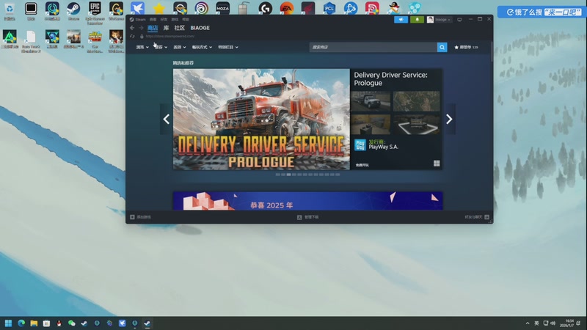This screenshot has width=587, height=330.
Task: Click the 2025 blue promo banner
Action: [307, 201]
